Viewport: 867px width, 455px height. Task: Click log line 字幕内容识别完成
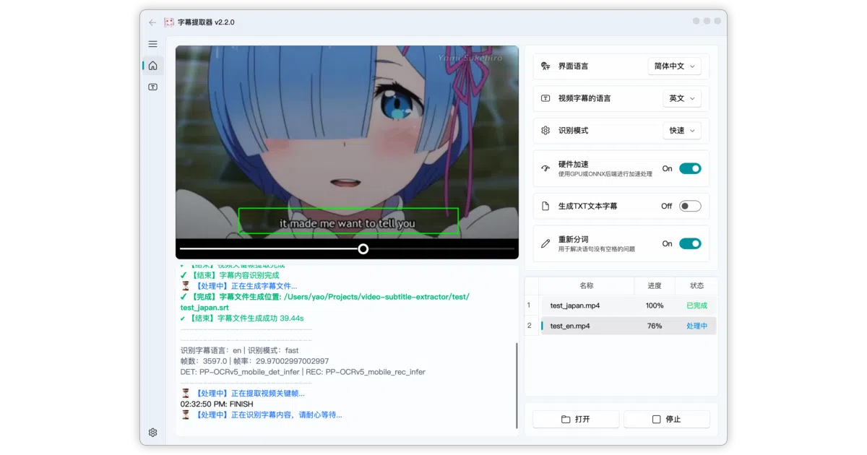230,275
